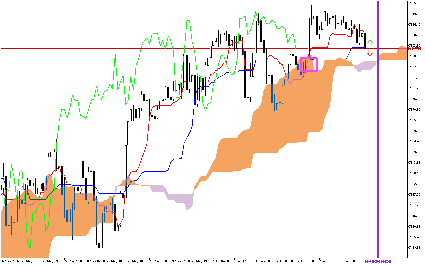Click price scale value 7619.85

(x=414, y=14)
